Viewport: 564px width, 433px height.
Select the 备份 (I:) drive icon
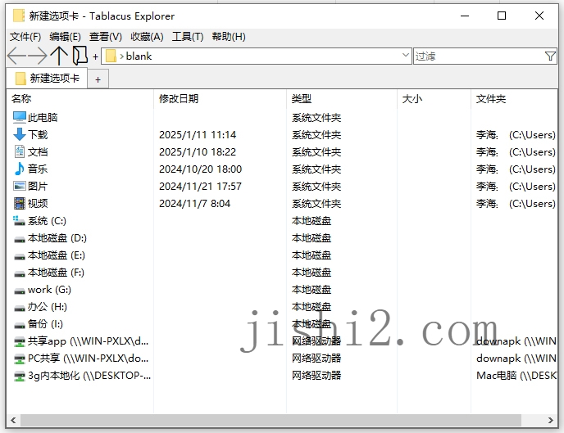click(20, 325)
